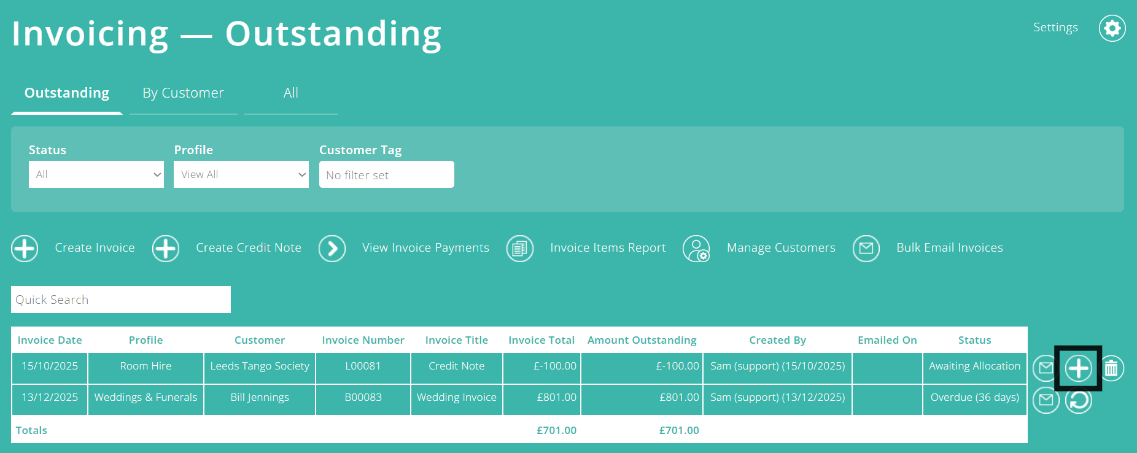The width and height of the screenshot is (1137, 453).
Task: Click the Manage Customers person icon
Action: point(696,249)
